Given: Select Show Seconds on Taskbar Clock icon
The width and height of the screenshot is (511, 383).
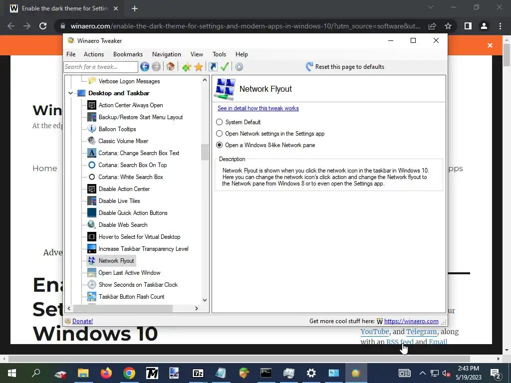Looking at the screenshot, I should [x=92, y=285].
